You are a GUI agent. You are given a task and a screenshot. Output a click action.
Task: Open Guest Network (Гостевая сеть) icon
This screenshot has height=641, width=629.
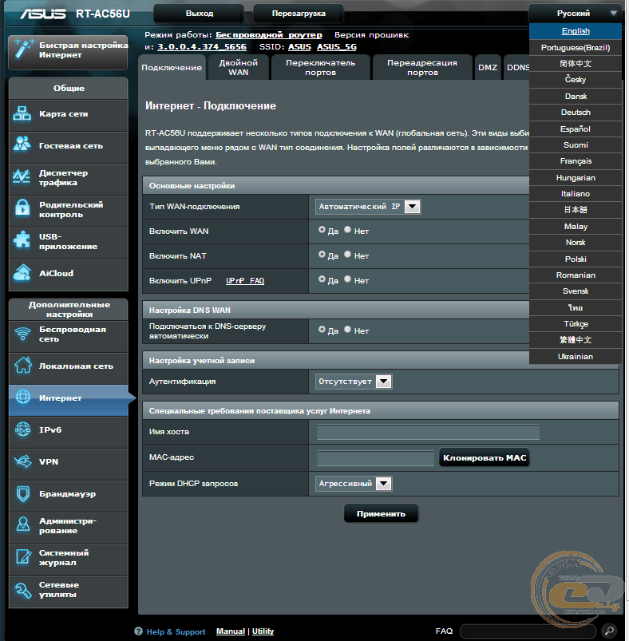click(x=22, y=145)
